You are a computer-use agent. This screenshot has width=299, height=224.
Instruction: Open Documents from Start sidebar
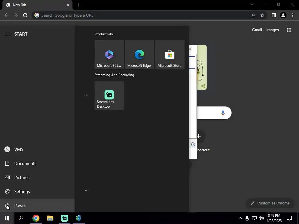tap(37, 163)
